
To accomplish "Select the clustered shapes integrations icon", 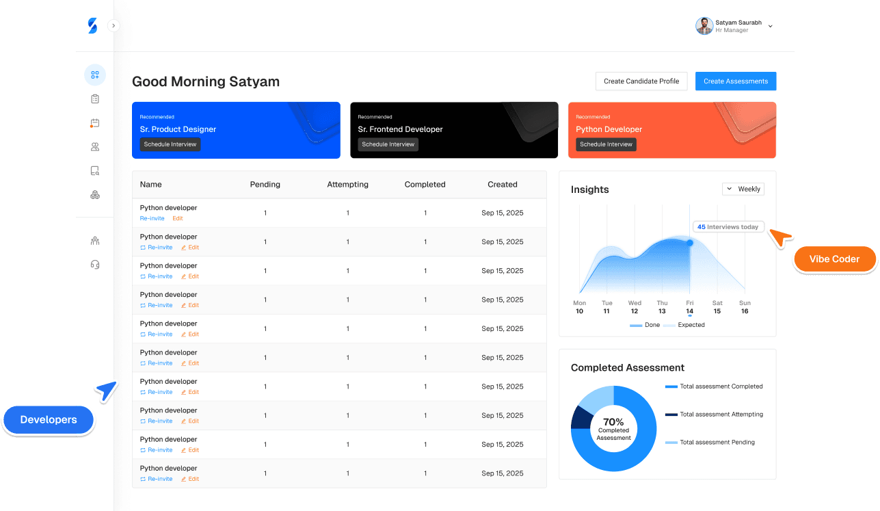I will [x=94, y=195].
